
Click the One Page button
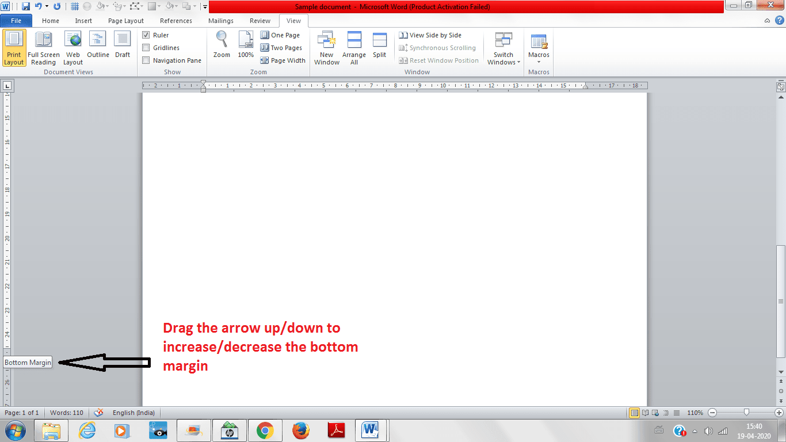[x=281, y=35]
